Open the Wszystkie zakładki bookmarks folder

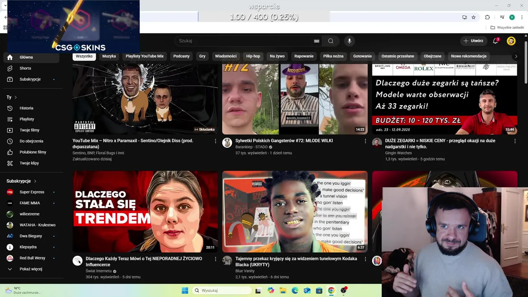[x=507, y=28]
